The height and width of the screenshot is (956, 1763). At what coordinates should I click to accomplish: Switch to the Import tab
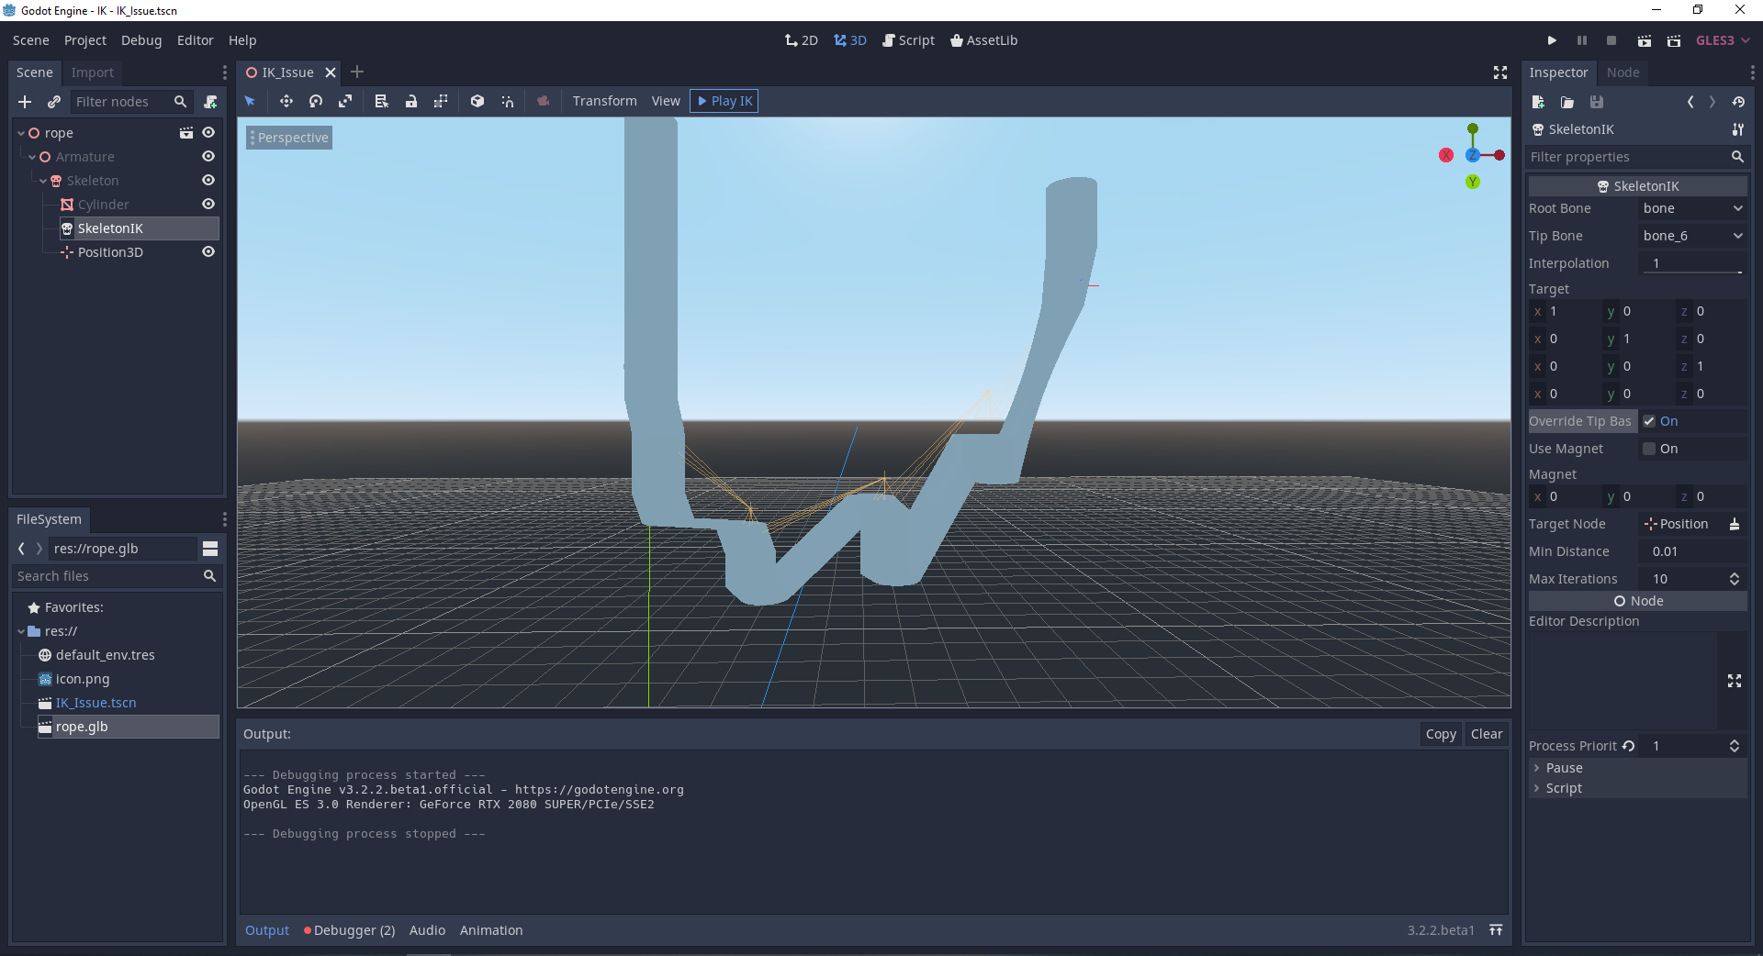pos(93,72)
